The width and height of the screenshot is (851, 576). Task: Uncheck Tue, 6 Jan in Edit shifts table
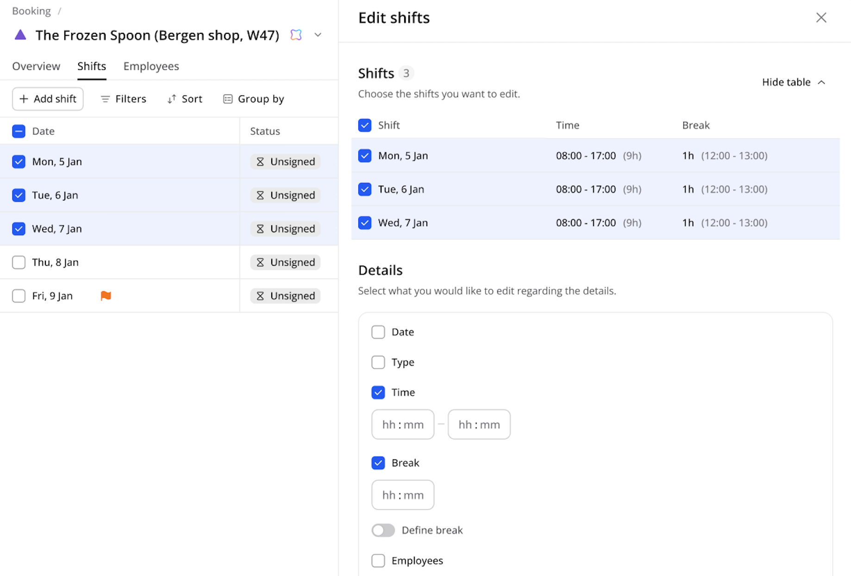click(x=365, y=189)
